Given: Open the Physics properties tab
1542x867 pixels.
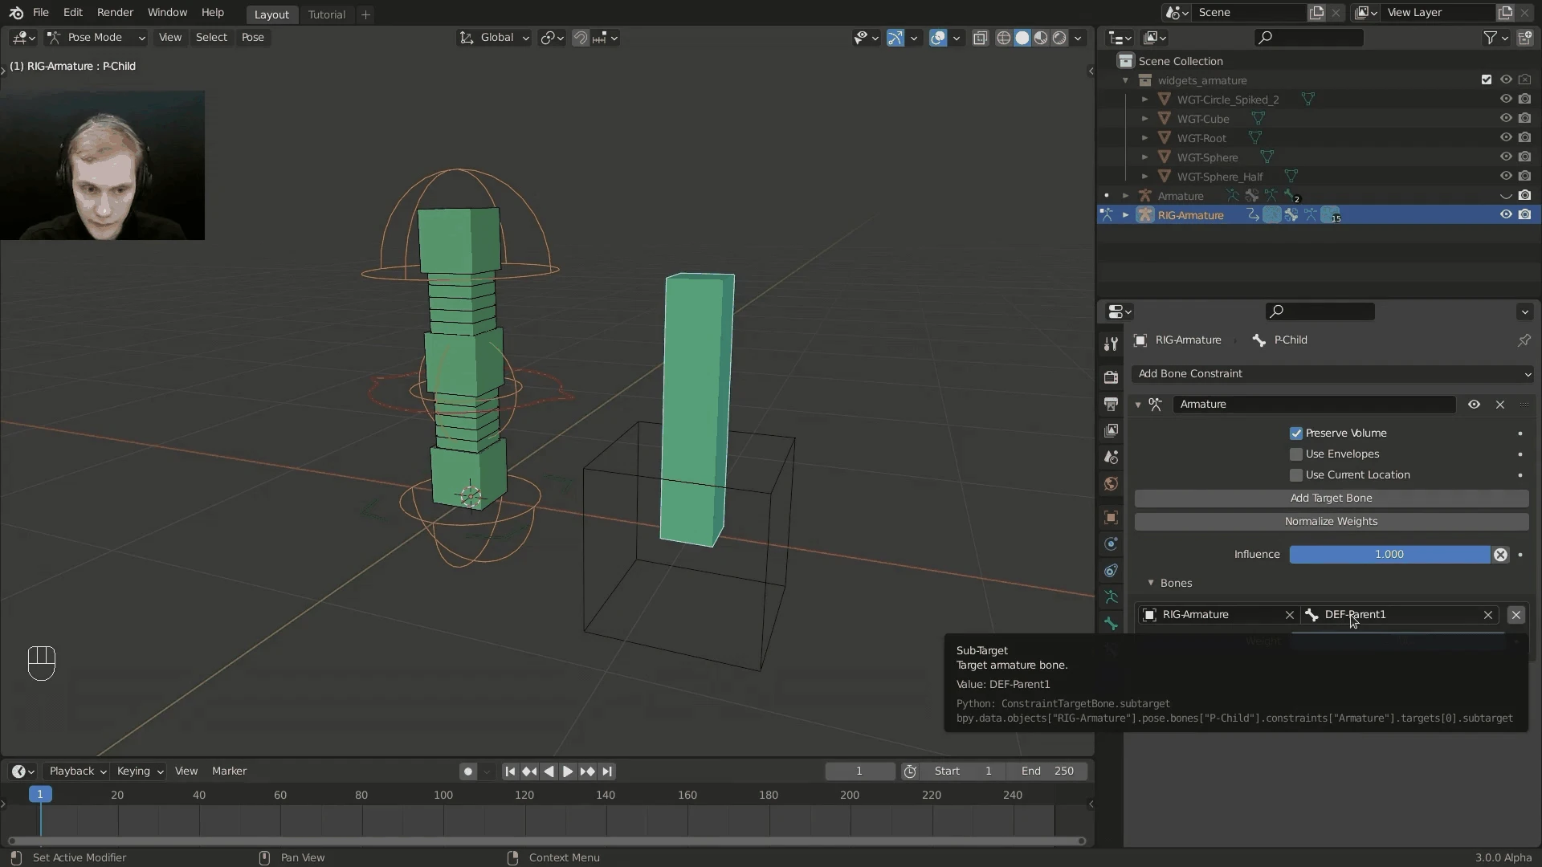Looking at the screenshot, I should [1111, 543].
